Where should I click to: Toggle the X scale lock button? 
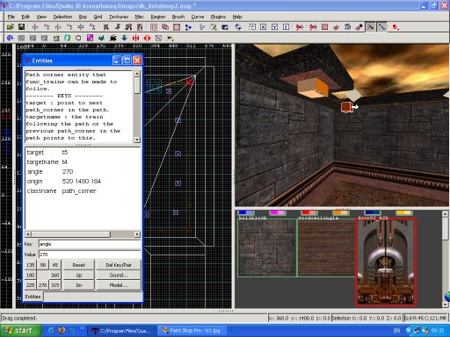(264, 27)
